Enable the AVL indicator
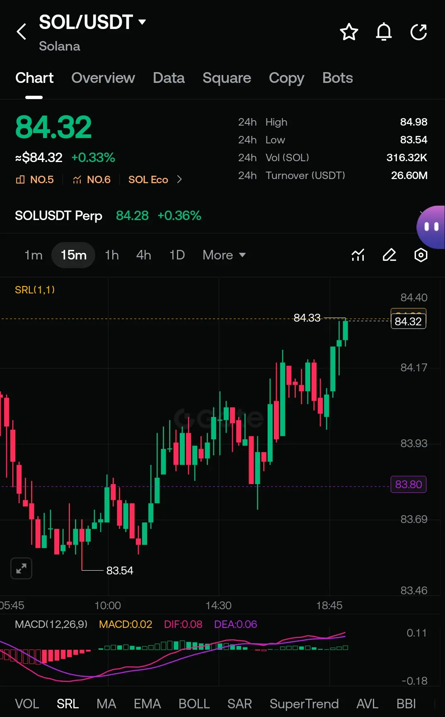The width and height of the screenshot is (445, 717). click(367, 704)
